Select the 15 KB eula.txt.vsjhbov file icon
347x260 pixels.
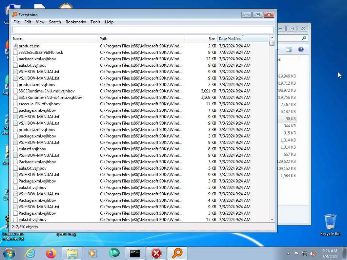pyautogui.click(x=15, y=219)
